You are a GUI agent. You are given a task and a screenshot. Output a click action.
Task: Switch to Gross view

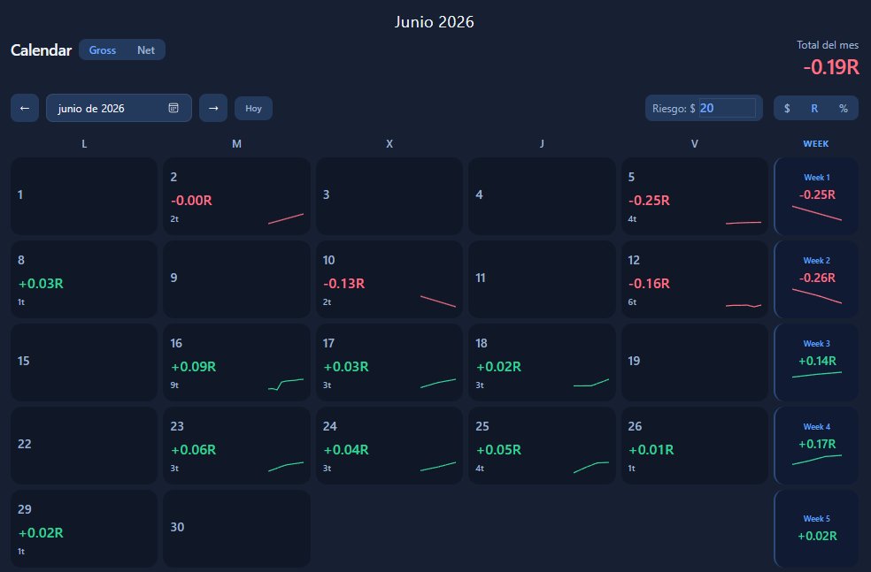point(102,50)
